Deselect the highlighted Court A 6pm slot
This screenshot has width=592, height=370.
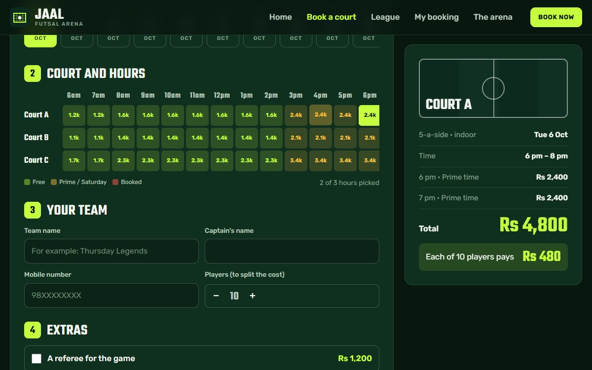click(x=369, y=115)
